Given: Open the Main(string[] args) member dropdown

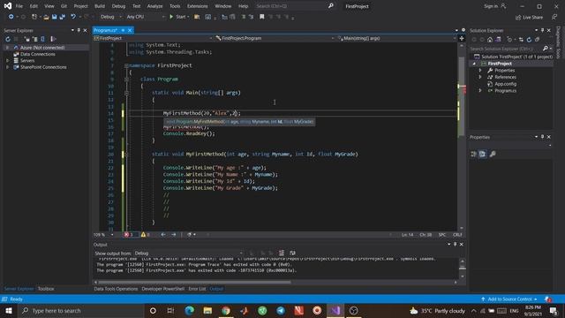Looking at the screenshot, I should [396, 38].
